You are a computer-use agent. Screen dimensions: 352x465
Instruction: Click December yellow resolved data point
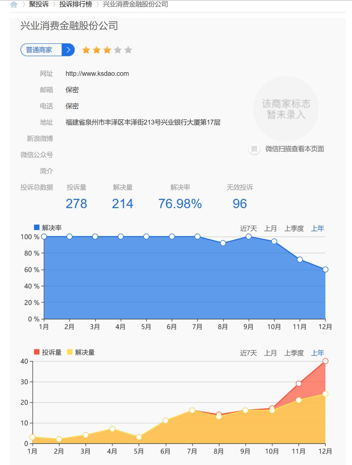(x=325, y=394)
